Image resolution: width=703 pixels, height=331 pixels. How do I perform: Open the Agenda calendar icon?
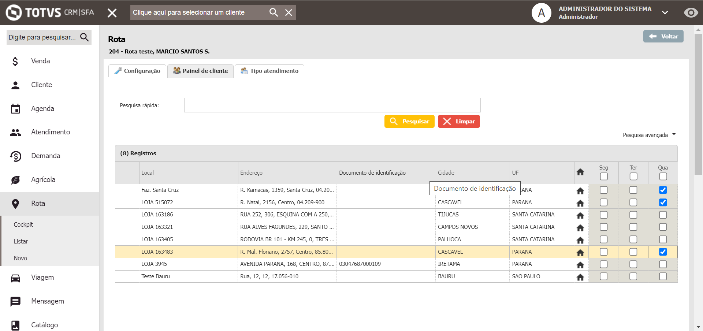15,109
